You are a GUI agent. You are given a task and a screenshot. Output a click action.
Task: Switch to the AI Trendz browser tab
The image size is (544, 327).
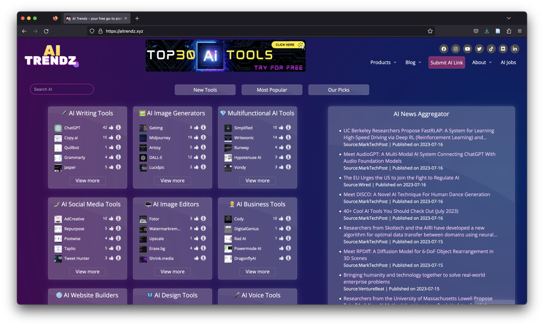pyautogui.click(x=97, y=18)
